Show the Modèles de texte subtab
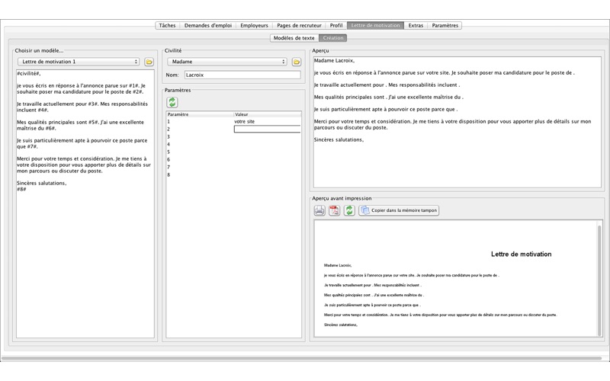This screenshot has height=381, width=610. pos(294,37)
